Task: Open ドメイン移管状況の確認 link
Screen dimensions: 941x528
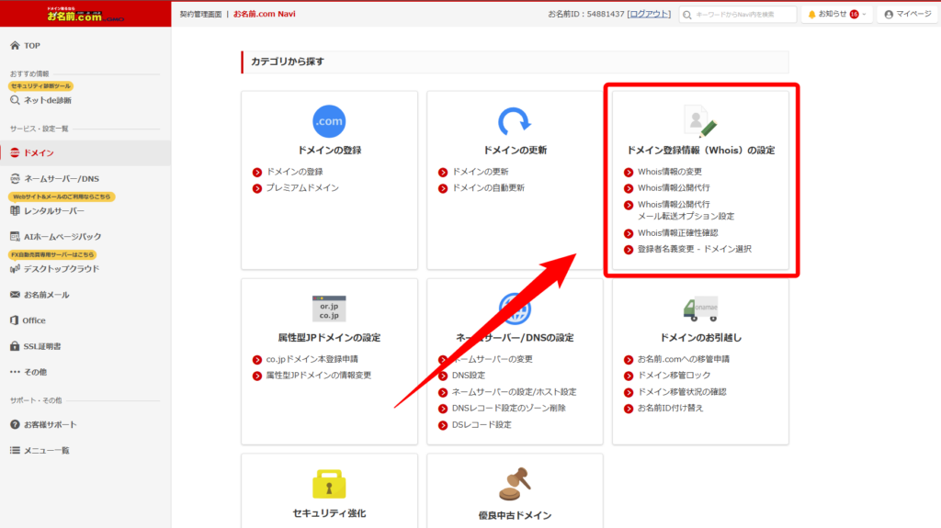Action: pos(681,392)
